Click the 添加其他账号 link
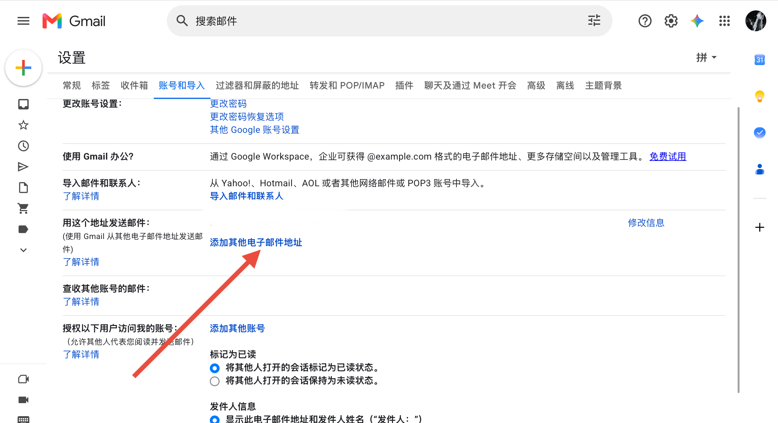This screenshot has width=778, height=423. point(237,328)
